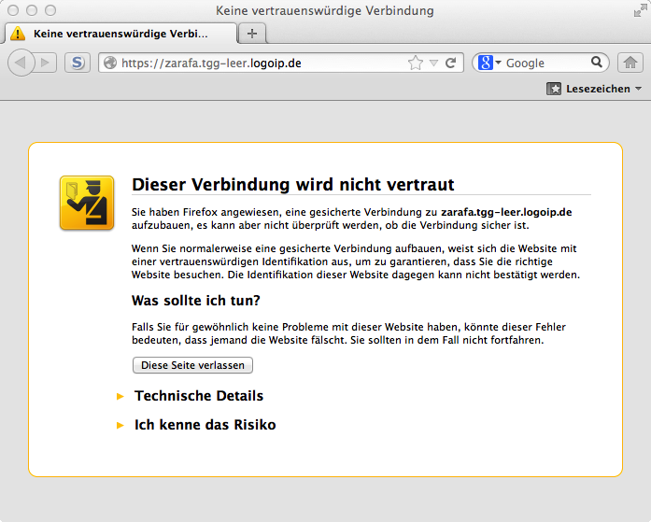Click the Forward navigation arrow
Screen dimensions: 651x522
pyautogui.click(x=46, y=63)
